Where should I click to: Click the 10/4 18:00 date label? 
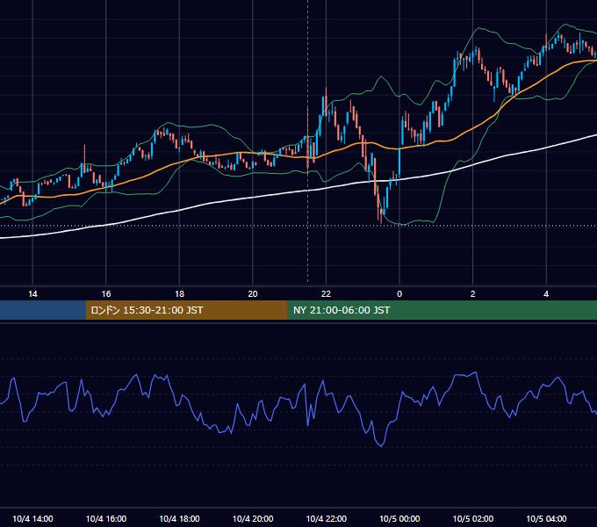pyautogui.click(x=179, y=518)
